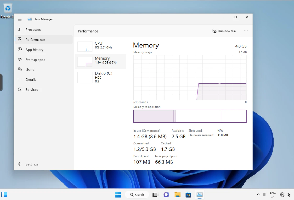Viewport: 294px width, 200px height.
Task: Click the Settings gear icon
Action: click(x=20, y=164)
